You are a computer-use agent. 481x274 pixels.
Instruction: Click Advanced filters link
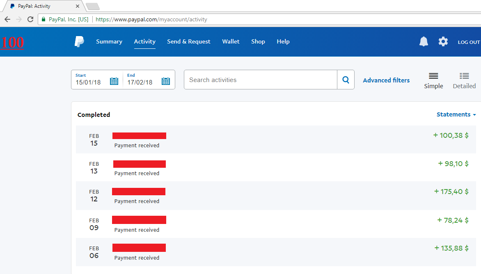pyautogui.click(x=386, y=80)
